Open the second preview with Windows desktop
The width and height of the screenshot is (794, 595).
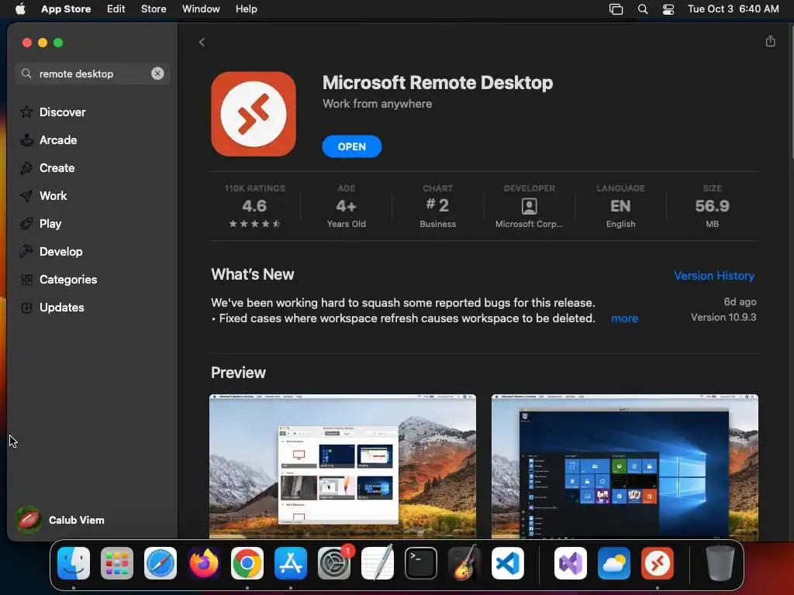pos(624,466)
